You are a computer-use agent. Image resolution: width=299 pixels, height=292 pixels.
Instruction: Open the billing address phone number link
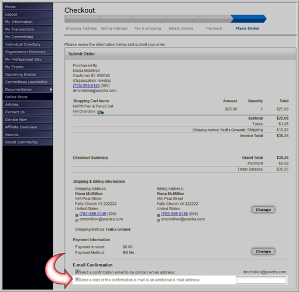(174, 214)
